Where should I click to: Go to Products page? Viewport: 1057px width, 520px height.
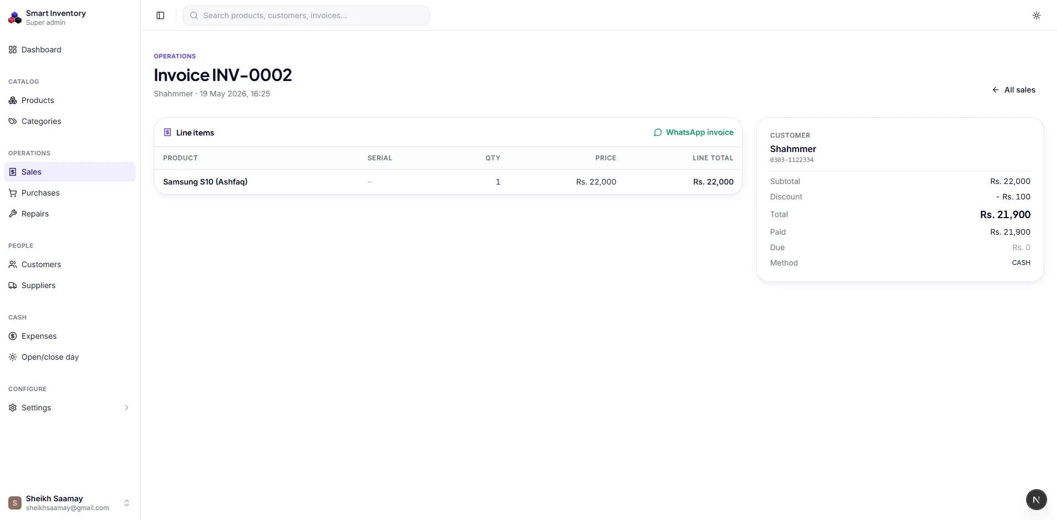[69, 100]
